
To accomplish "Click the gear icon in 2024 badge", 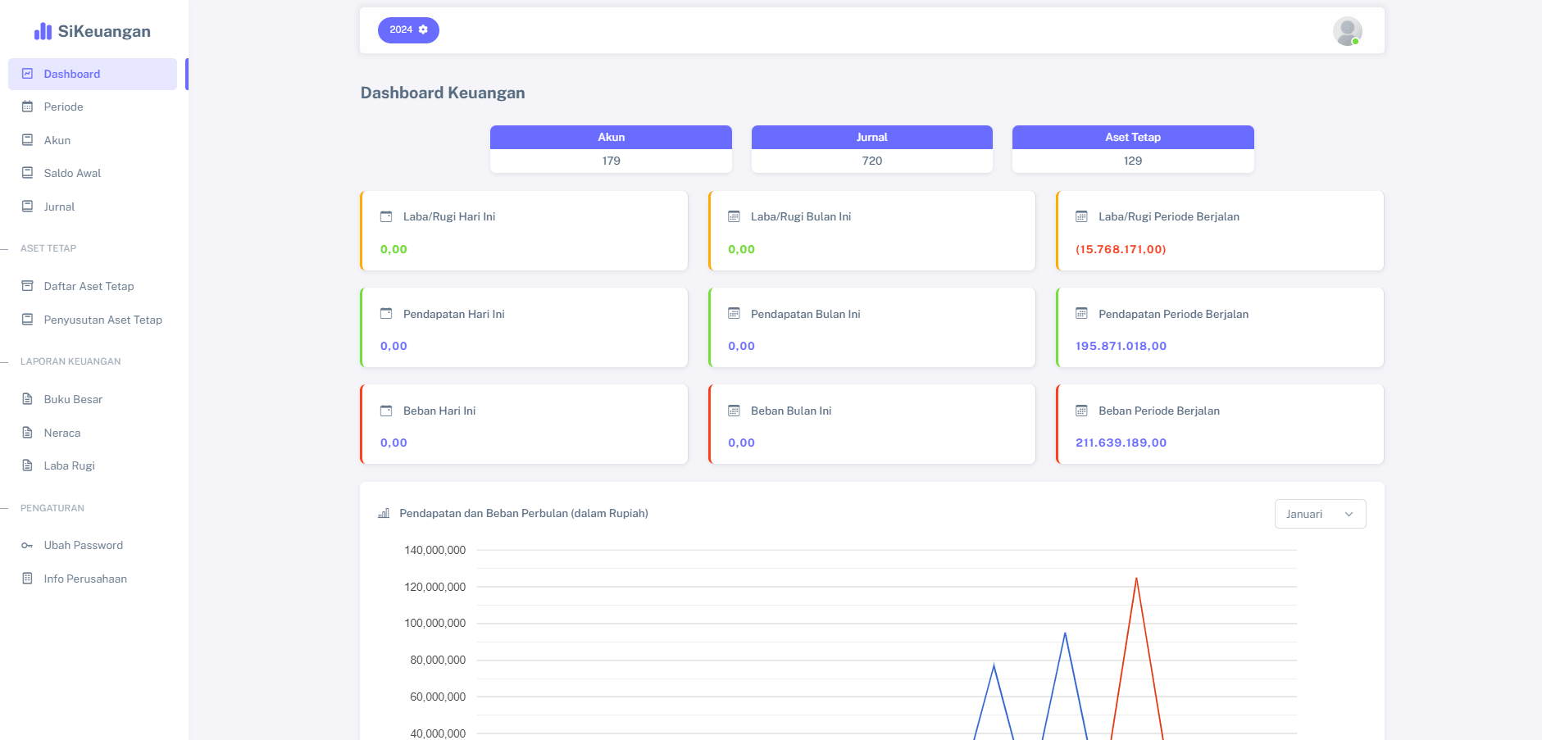I will 423,30.
